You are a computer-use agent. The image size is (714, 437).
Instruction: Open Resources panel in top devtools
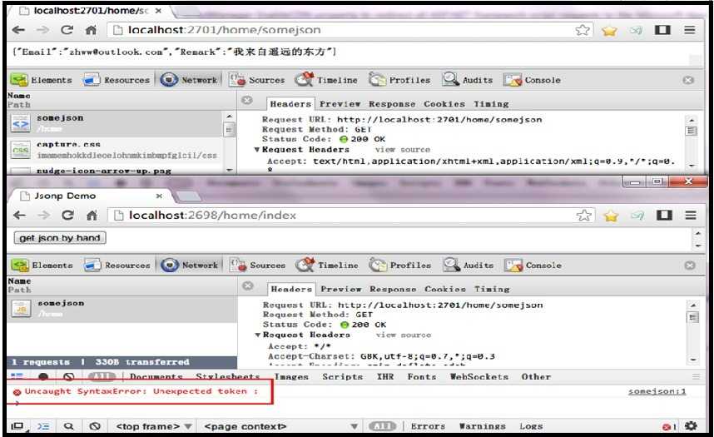tap(117, 80)
